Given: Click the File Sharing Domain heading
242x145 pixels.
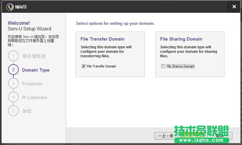Looking at the screenshot, I should 181,39.
